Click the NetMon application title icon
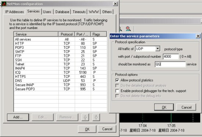The width and height of the screenshot is (202, 137). [x=4, y=4]
